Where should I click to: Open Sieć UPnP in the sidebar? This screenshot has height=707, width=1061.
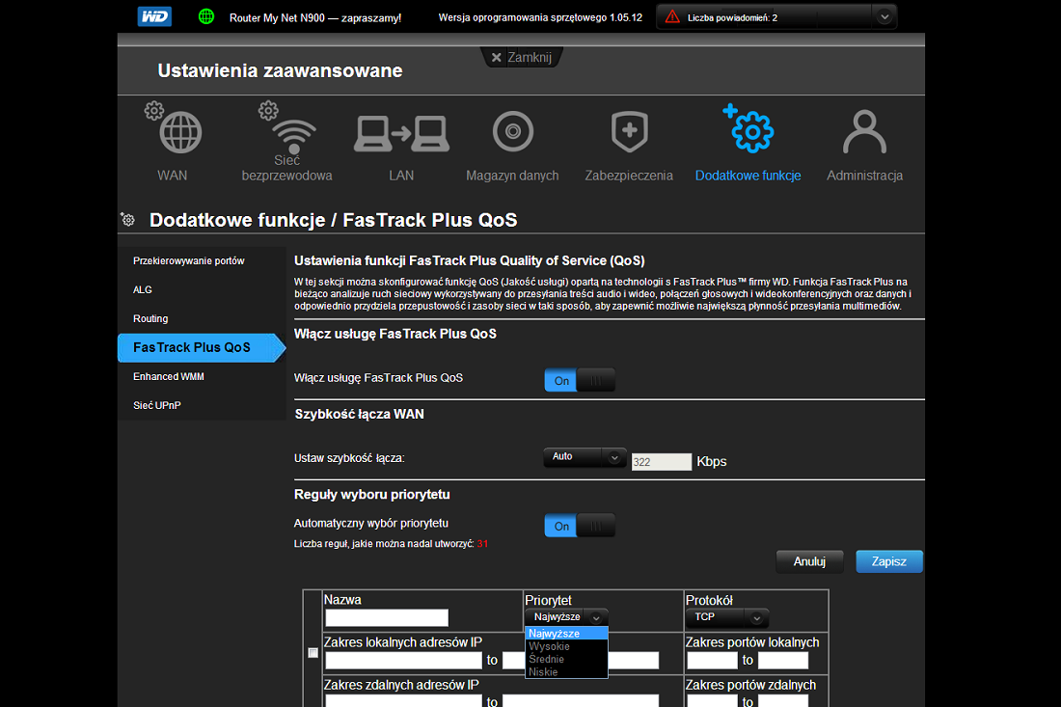pyautogui.click(x=157, y=405)
